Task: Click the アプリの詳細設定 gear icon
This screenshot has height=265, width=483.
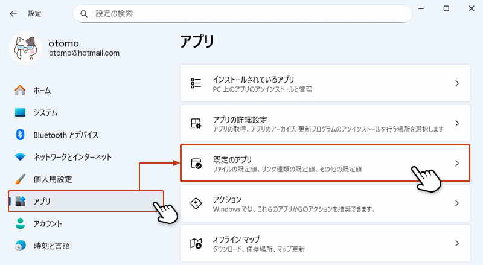Action: point(196,123)
